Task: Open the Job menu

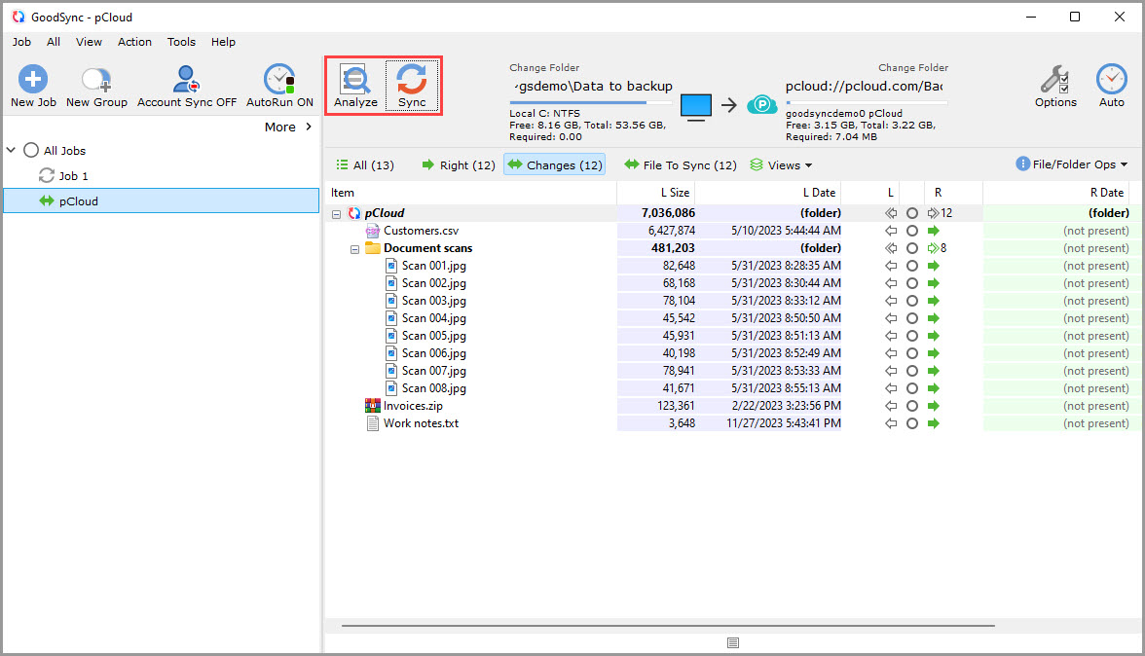Action: pyautogui.click(x=21, y=42)
